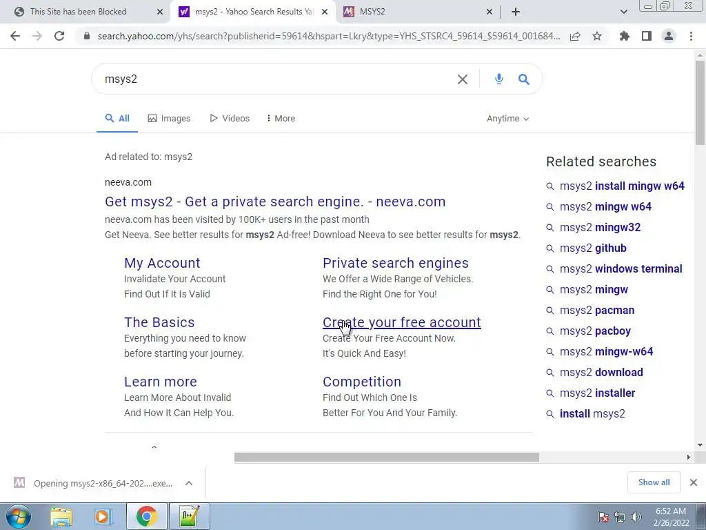Click the Chrome taskbar icon

[146, 517]
